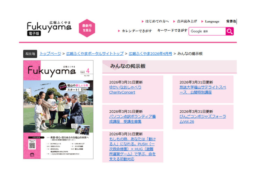Open 広報ふくやま2026年4月号 breadcrumb link
This screenshot has height=174, width=253.
tap(150, 54)
